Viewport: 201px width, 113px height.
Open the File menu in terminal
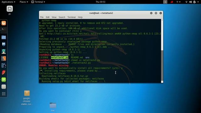point(42,17)
